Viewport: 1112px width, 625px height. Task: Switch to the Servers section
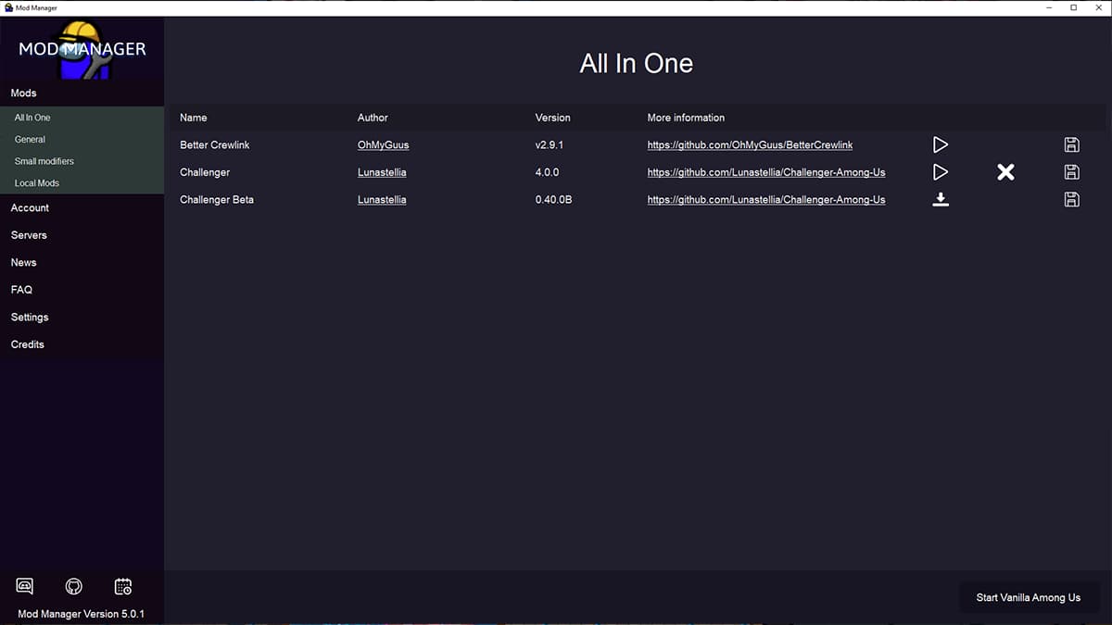tap(29, 235)
